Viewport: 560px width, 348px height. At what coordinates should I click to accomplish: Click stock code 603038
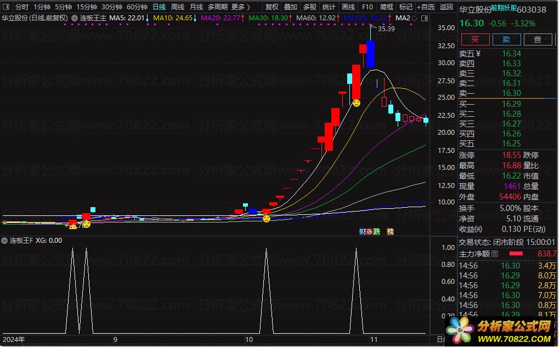pyautogui.click(x=531, y=10)
